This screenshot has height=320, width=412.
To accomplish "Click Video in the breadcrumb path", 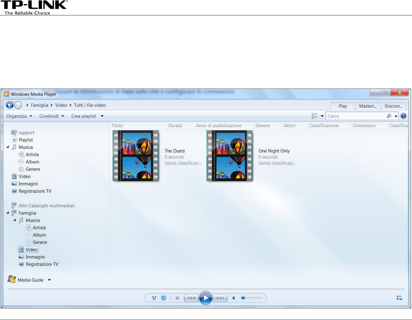I will click(61, 105).
